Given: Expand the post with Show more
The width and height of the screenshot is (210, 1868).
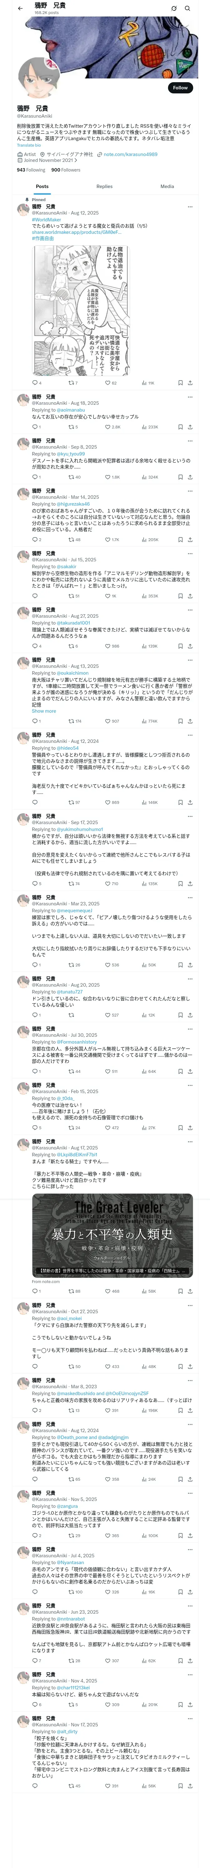Looking at the screenshot, I should [44, 711].
